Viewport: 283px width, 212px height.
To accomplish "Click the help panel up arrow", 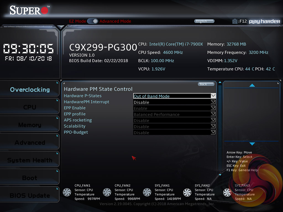I will (x=252, y=85).
